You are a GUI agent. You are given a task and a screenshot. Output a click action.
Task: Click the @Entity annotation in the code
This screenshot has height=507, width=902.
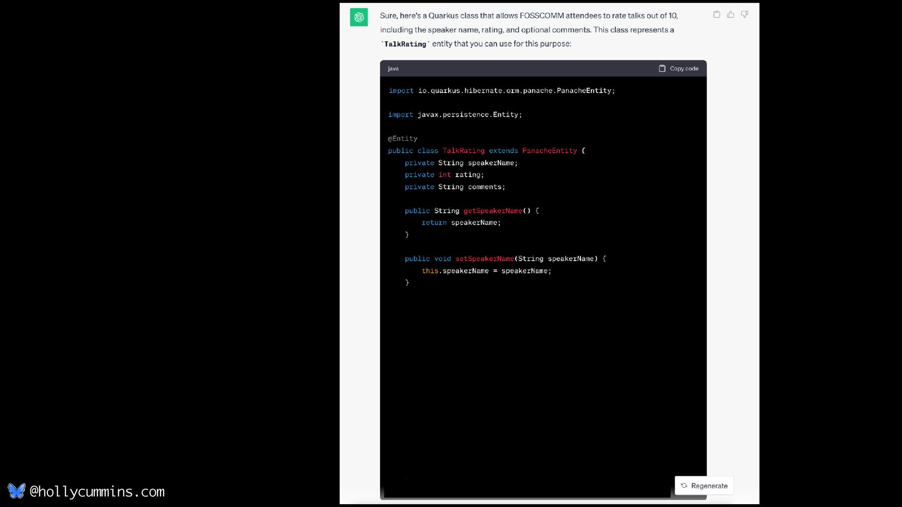[x=403, y=138]
